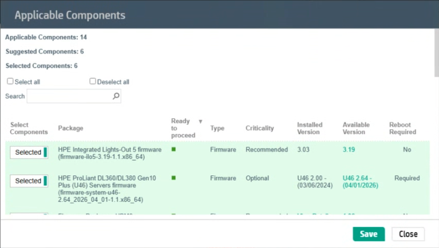The image size is (439, 248).
Task: Focus the Search input field
Action: (74, 96)
